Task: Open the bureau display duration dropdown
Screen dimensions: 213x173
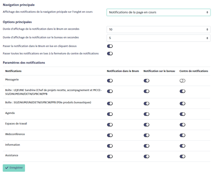Action: click(x=158, y=38)
